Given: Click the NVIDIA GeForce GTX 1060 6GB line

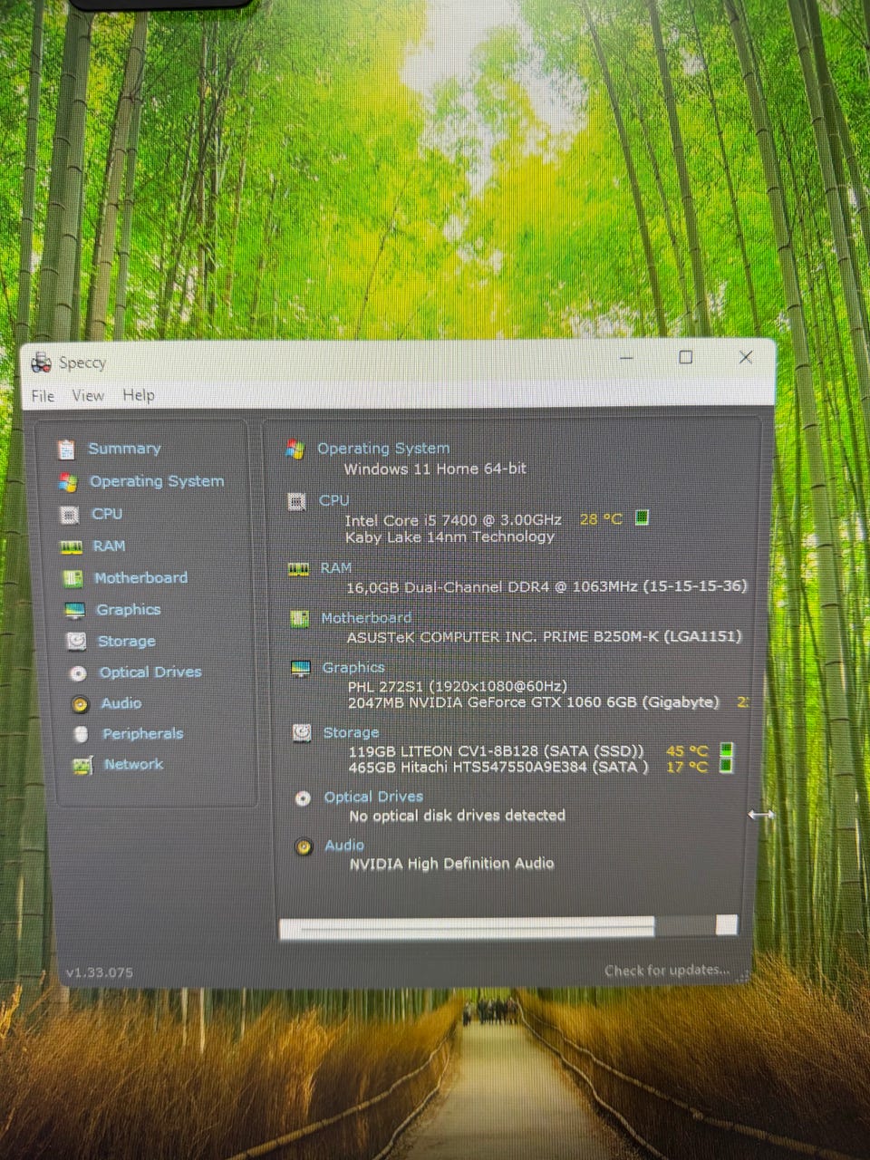Looking at the screenshot, I should click(534, 703).
